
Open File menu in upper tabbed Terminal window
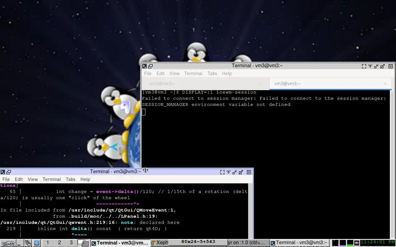point(148,73)
